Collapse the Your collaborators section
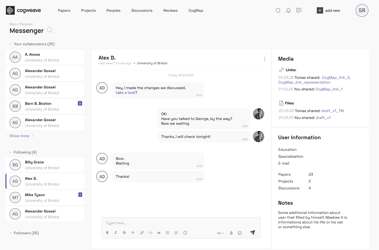 point(11,44)
